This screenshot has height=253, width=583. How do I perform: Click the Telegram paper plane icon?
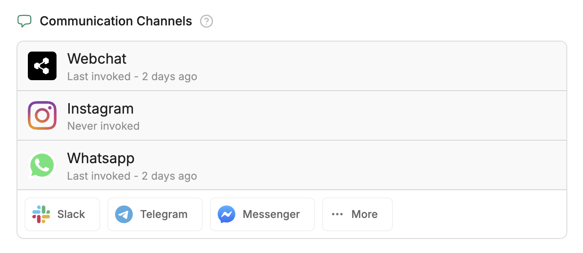124,214
